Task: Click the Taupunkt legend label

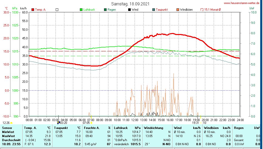Action: coord(162,10)
